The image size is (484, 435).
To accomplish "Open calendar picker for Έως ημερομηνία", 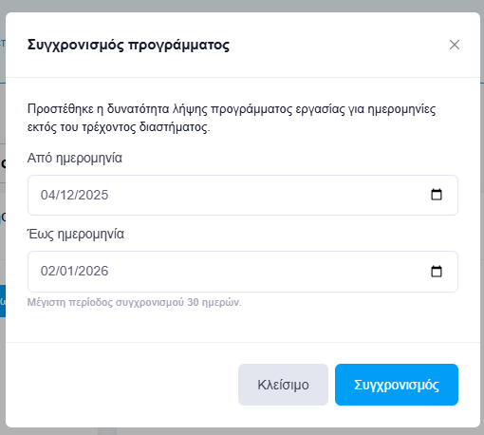I will (437, 272).
